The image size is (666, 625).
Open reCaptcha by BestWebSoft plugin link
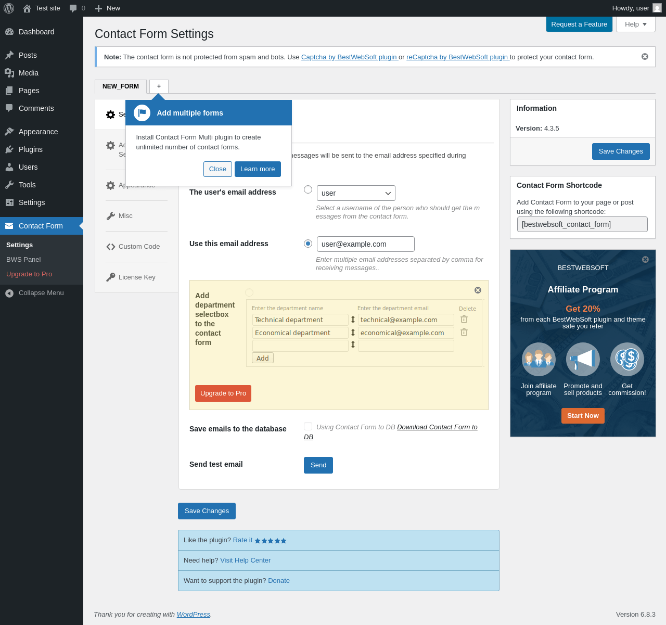click(x=457, y=57)
